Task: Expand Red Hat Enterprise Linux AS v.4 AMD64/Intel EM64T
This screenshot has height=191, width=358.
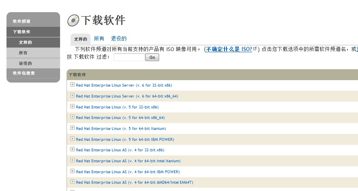Action: click(72, 181)
